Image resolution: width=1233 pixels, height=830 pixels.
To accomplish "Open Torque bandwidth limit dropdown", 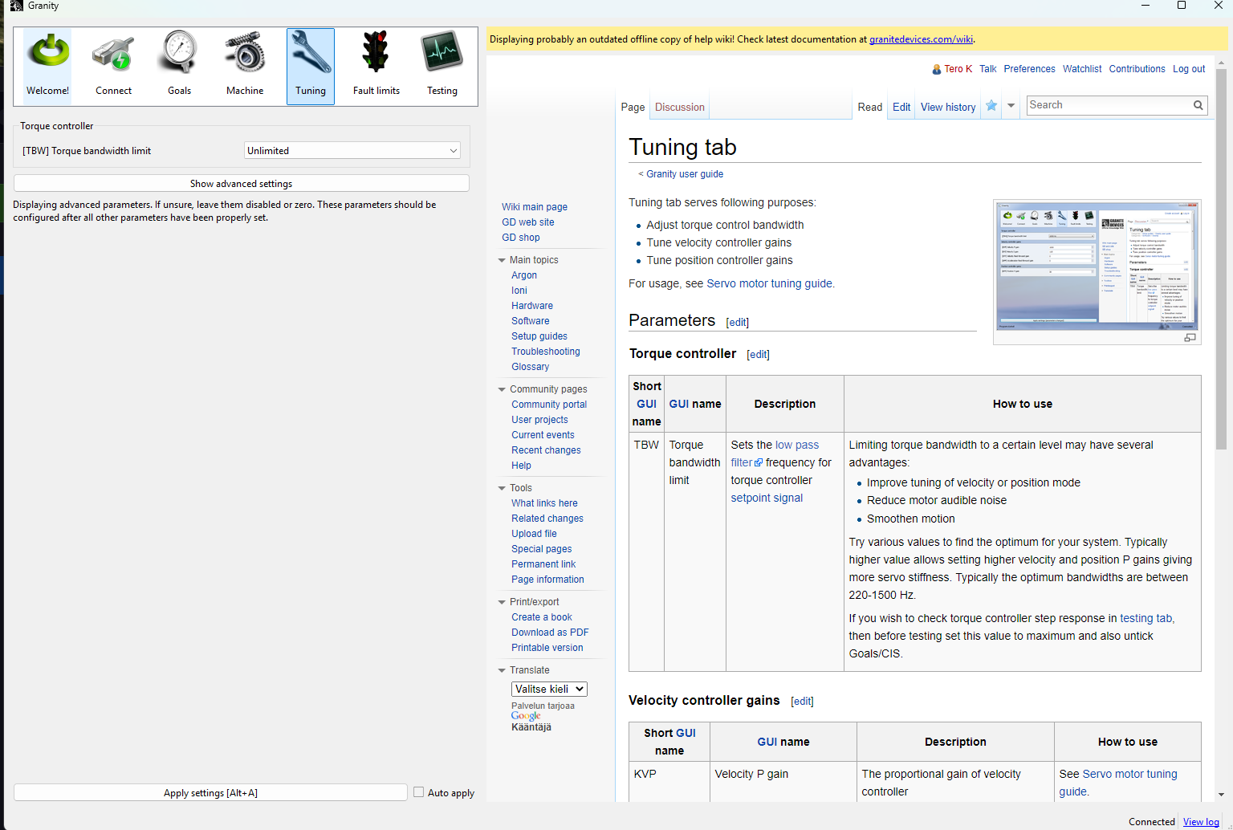I will point(352,151).
